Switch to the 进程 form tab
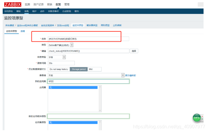This screenshot has width=208, height=132. pos(23,31)
